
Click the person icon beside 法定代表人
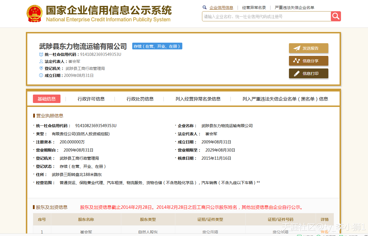pos(41,61)
